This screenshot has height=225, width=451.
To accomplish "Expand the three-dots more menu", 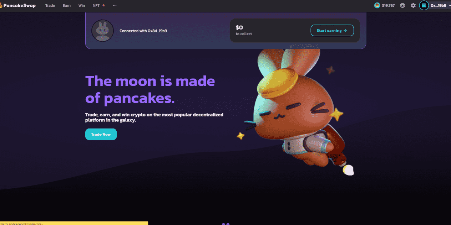I will coord(115,5).
